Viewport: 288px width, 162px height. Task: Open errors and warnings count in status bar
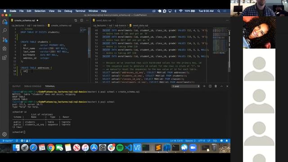[26, 141]
